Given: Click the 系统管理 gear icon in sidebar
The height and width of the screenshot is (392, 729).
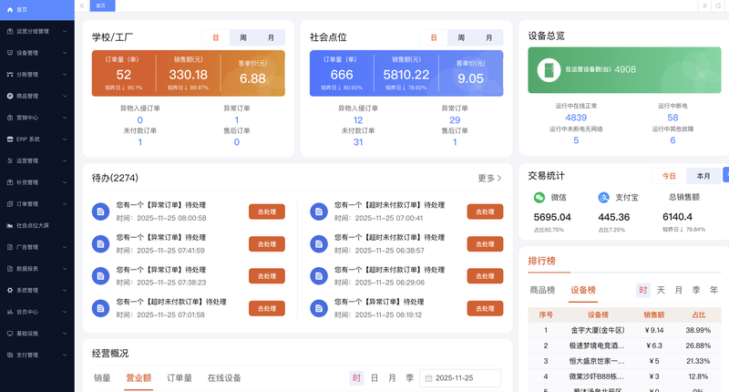Looking at the screenshot, I should pyautogui.click(x=9, y=290).
